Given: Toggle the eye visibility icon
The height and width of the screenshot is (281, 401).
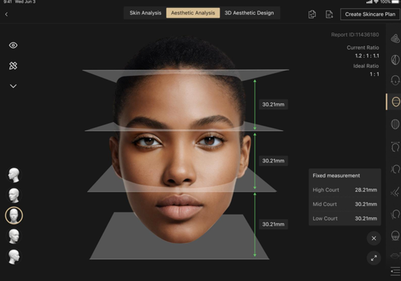Looking at the screenshot, I should [x=13, y=46].
